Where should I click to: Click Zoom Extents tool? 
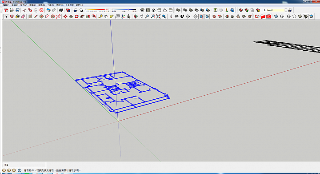click(158, 16)
